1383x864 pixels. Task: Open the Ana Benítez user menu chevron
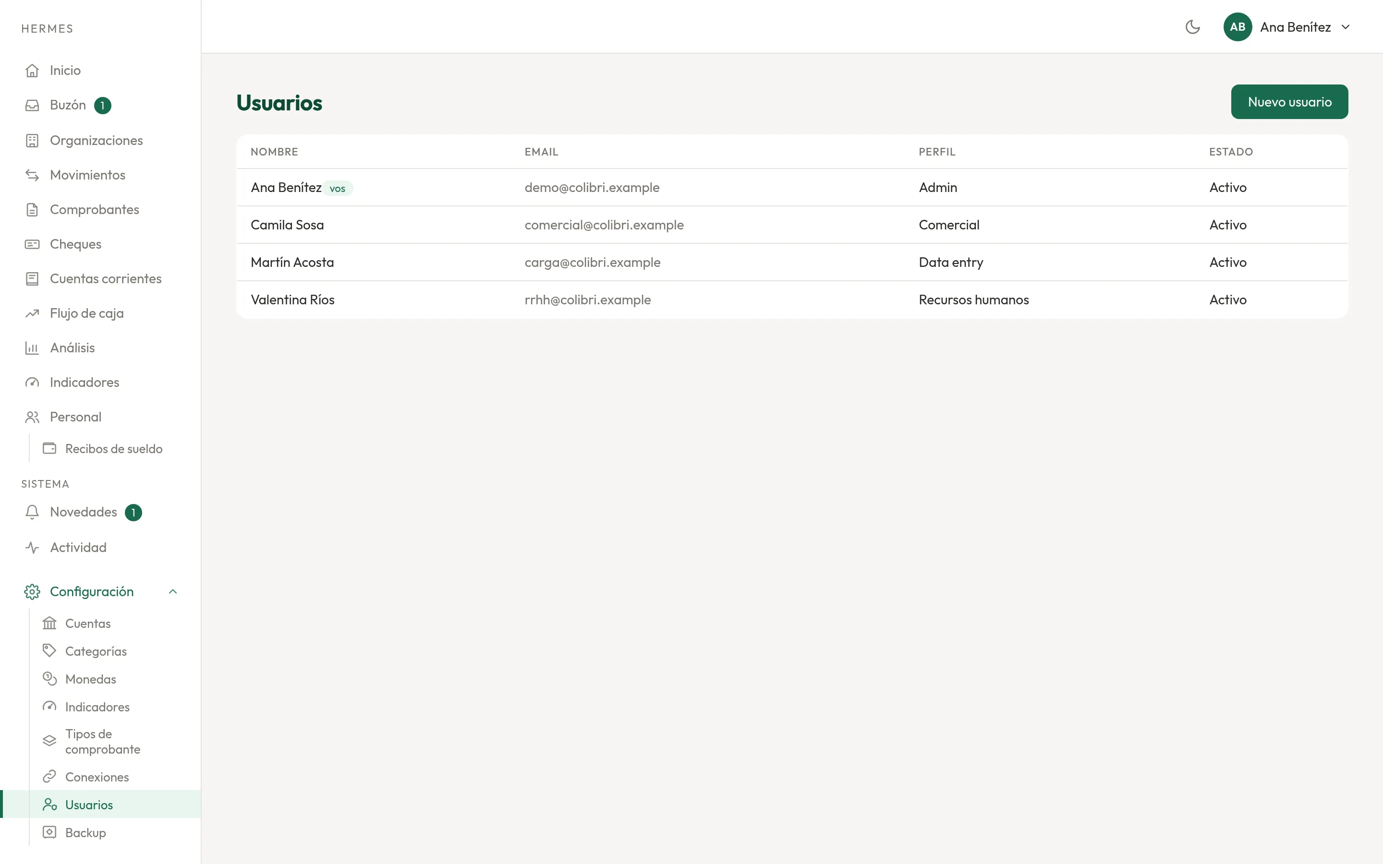pos(1345,27)
